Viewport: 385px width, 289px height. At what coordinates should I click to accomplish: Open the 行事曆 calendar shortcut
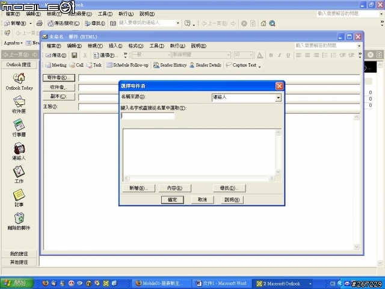[x=19, y=128]
